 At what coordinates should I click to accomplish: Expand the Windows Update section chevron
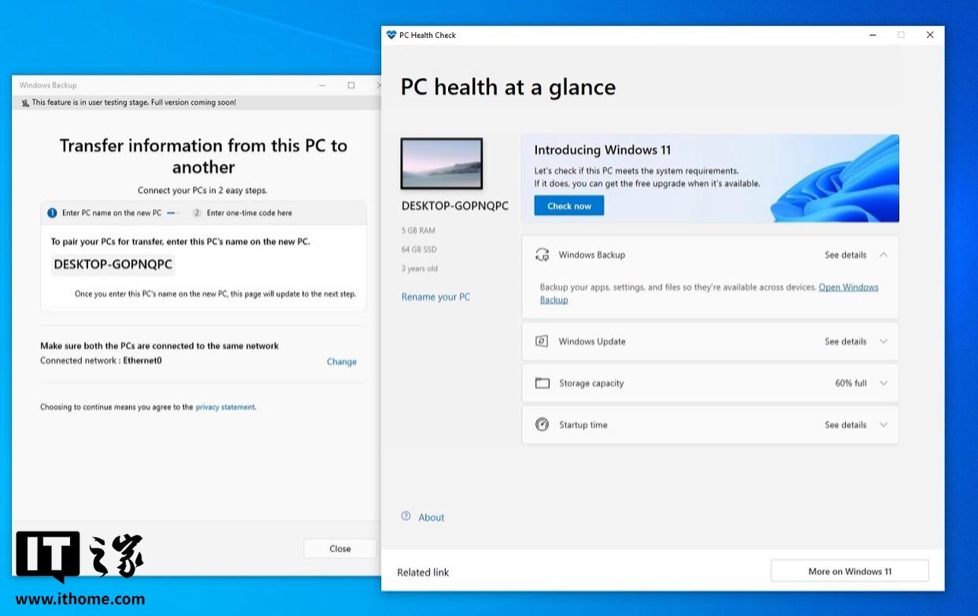[x=884, y=341]
